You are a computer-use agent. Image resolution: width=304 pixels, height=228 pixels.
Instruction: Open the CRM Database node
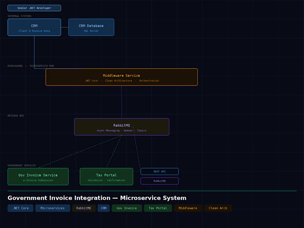click(x=91, y=27)
